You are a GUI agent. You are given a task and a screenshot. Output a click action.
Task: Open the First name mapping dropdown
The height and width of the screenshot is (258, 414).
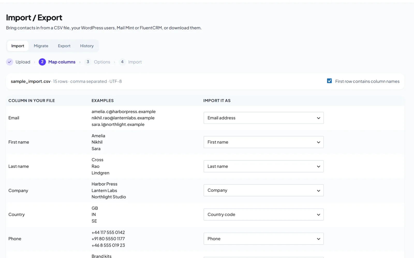263,142
